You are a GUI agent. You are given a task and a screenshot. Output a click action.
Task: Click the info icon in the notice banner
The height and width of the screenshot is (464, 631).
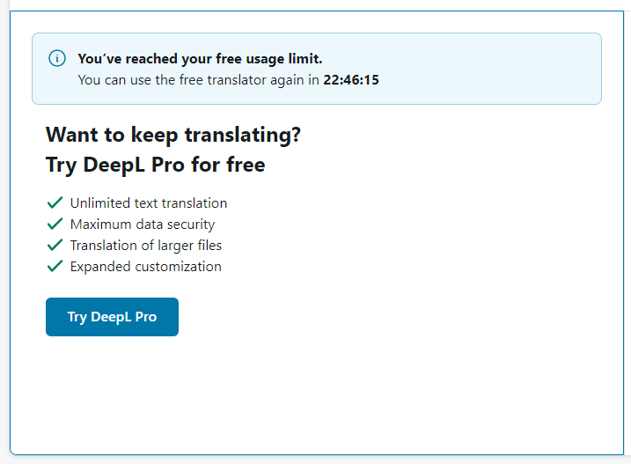click(57, 59)
